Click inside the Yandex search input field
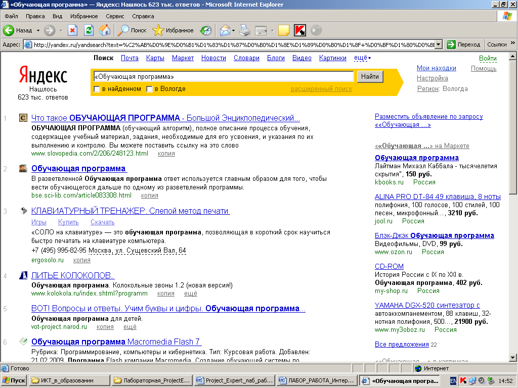This screenshot has width=518, height=388. [224, 77]
